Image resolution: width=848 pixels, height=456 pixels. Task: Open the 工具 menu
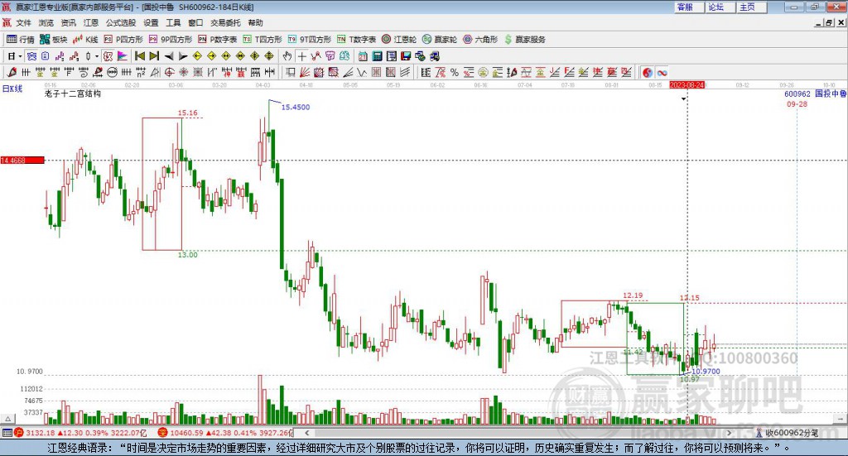coord(173,22)
